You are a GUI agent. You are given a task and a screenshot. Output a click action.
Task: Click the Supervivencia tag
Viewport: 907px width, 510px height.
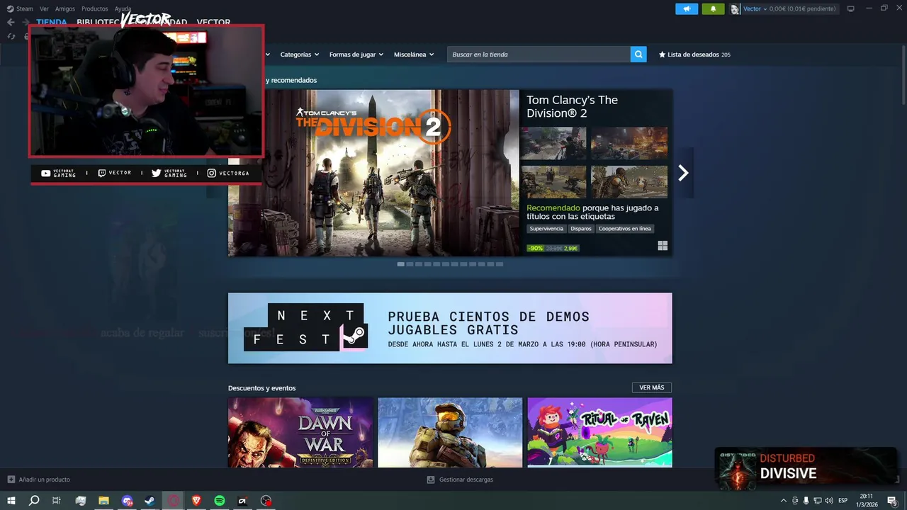point(546,229)
